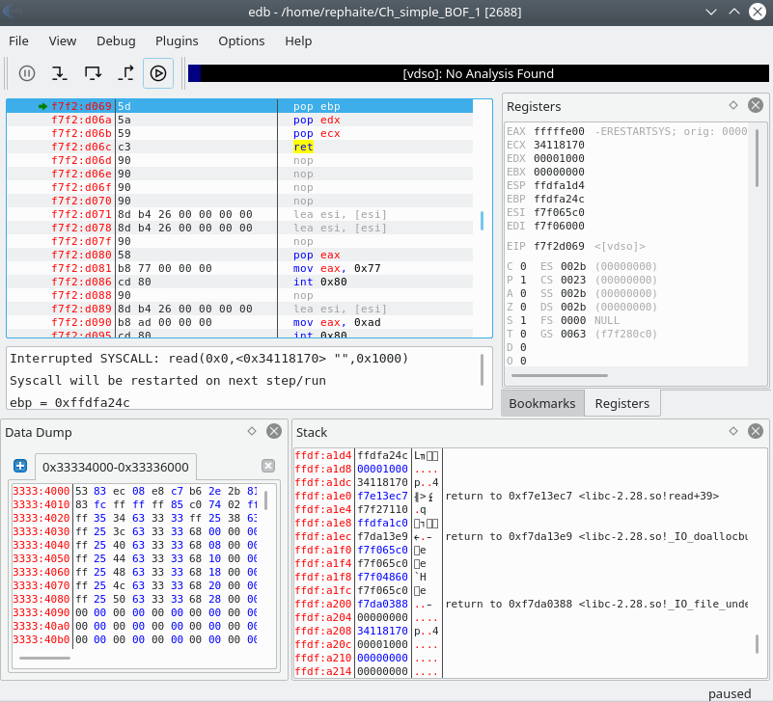
Task: Open the Plugins menu
Action: [x=177, y=40]
